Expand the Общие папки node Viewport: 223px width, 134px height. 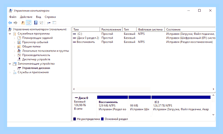click(x=14, y=46)
